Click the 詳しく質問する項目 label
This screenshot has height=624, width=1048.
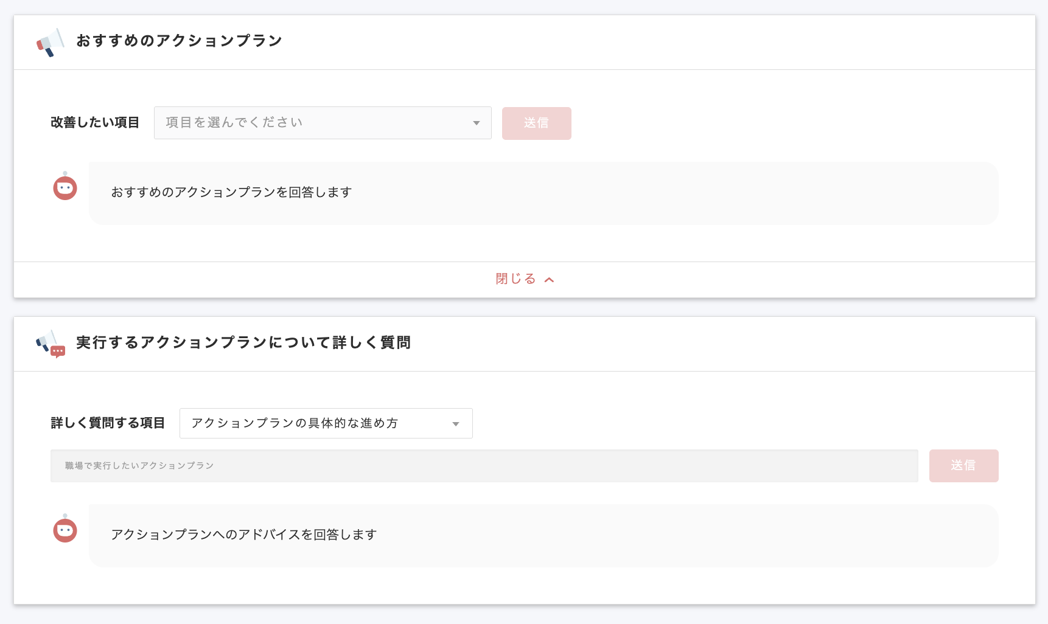[108, 423]
